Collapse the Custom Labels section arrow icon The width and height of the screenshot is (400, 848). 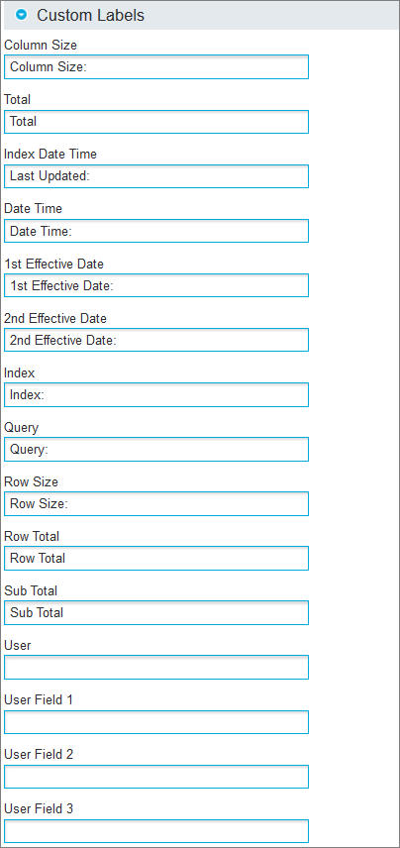click(x=22, y=15)
